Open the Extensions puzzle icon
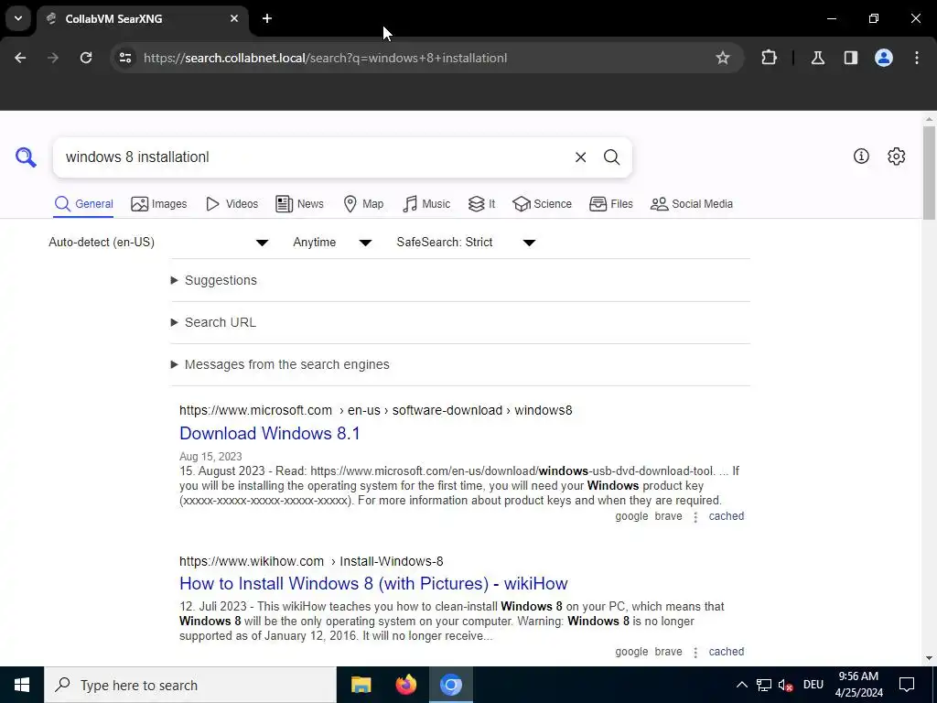Image resolution: width=937 pixels, height=703 pixels. pos(769,58)
